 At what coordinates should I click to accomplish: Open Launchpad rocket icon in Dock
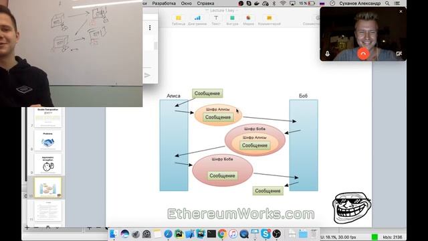[136, 234]
